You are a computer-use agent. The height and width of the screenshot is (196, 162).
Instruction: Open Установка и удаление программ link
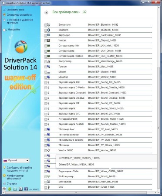click(x=20, y=21)
